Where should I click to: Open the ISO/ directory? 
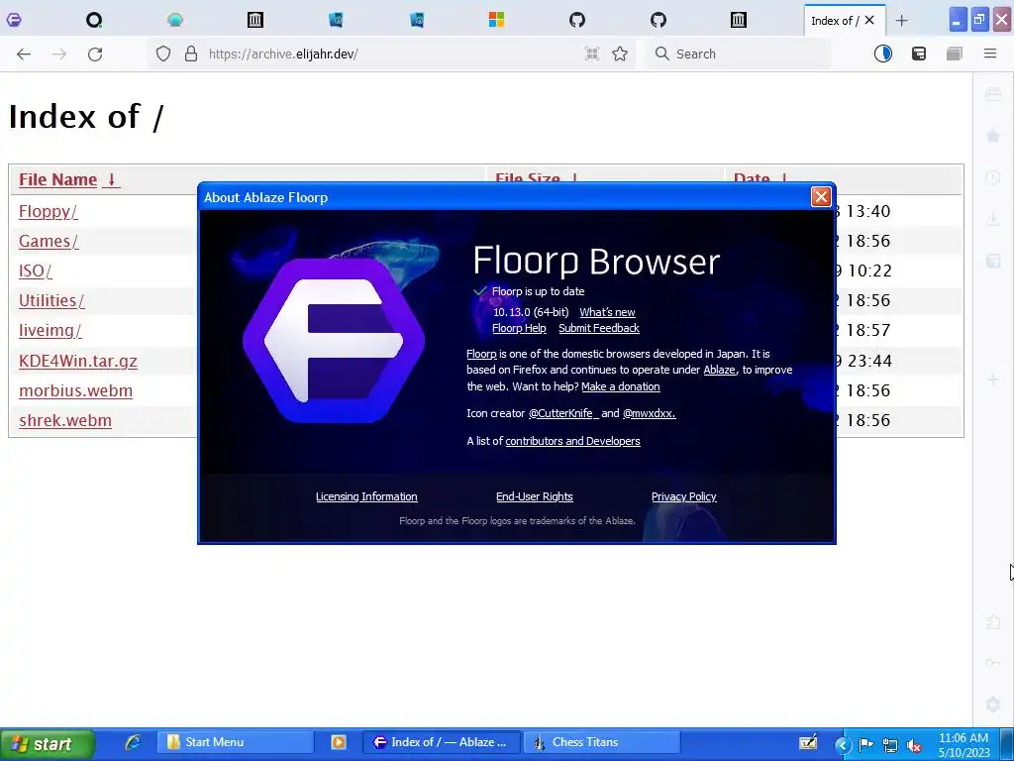35,271
